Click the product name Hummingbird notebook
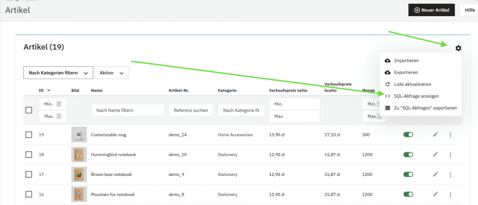This screenshot has height=205, width=478. 113,154
